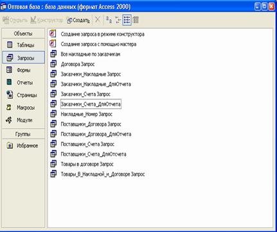Open the Формы objects section
The image size is (277, 232).
click(x=24, y=70)
